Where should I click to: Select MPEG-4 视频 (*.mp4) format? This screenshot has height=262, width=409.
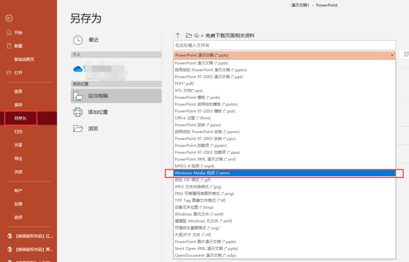[x=284, y=166]
